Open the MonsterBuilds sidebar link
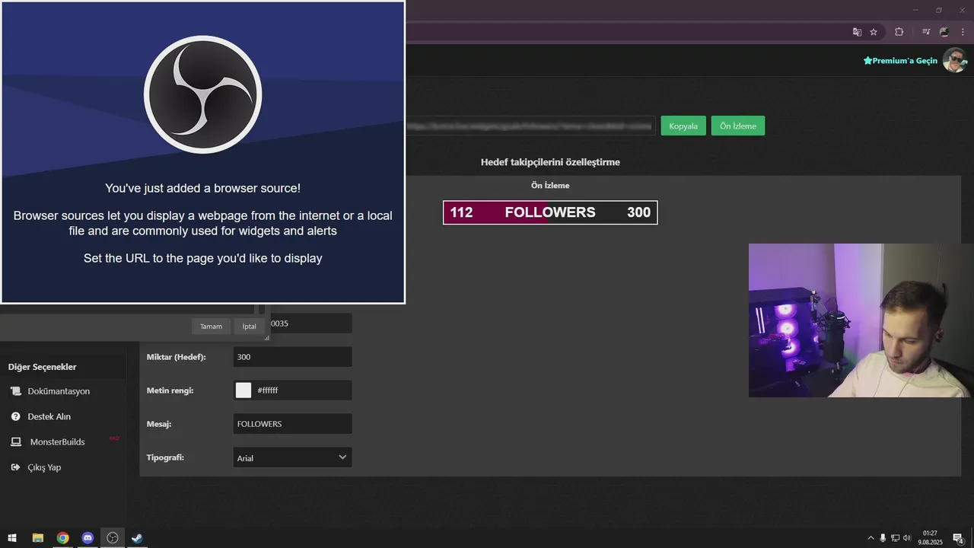Screen dimensions: 974x548 click(x=58, y=441)
